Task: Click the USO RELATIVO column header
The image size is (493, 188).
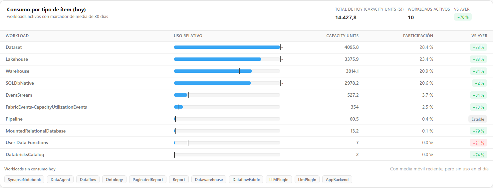Action: click(x=188, y=36)
